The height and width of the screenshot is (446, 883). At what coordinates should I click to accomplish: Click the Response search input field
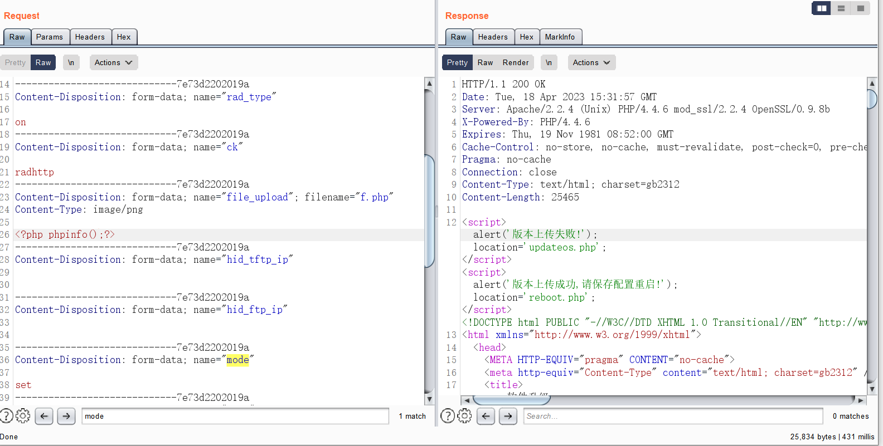(673, 416)
